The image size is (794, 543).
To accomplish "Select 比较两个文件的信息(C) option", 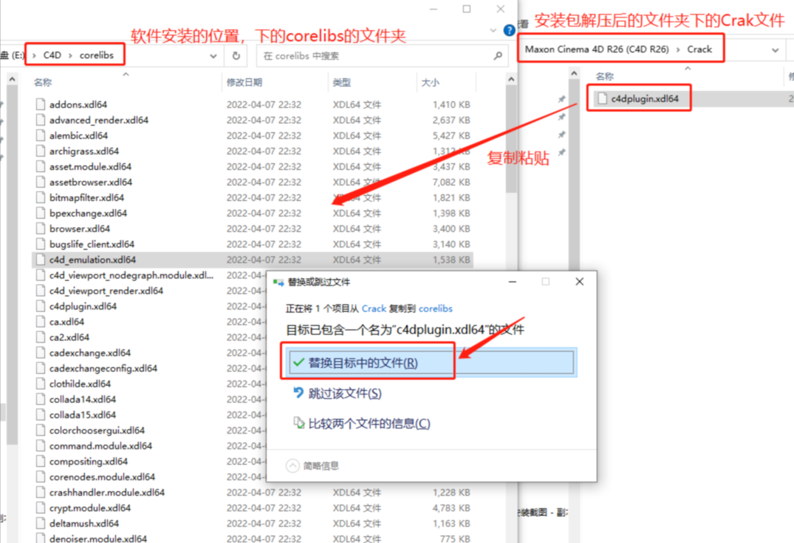I will point(369,423).
